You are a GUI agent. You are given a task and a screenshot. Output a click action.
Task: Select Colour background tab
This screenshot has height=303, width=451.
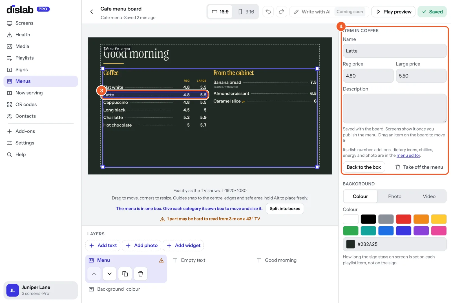(x=360, y=196)
